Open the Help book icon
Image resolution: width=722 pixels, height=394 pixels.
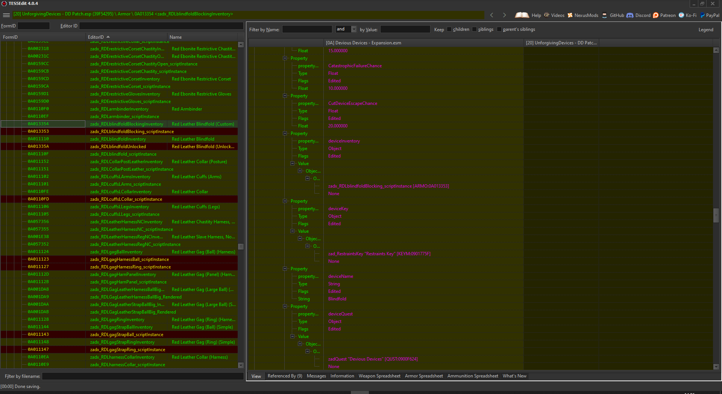coord(522,15)
